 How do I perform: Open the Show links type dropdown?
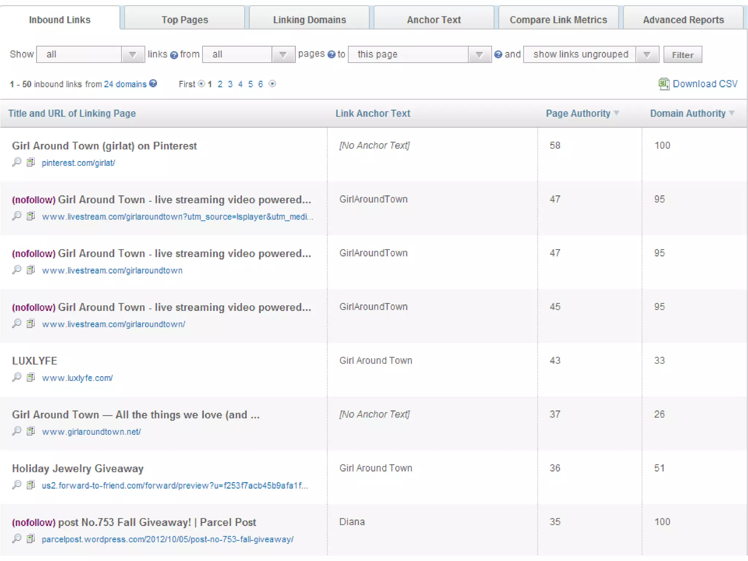click(91, 54)
